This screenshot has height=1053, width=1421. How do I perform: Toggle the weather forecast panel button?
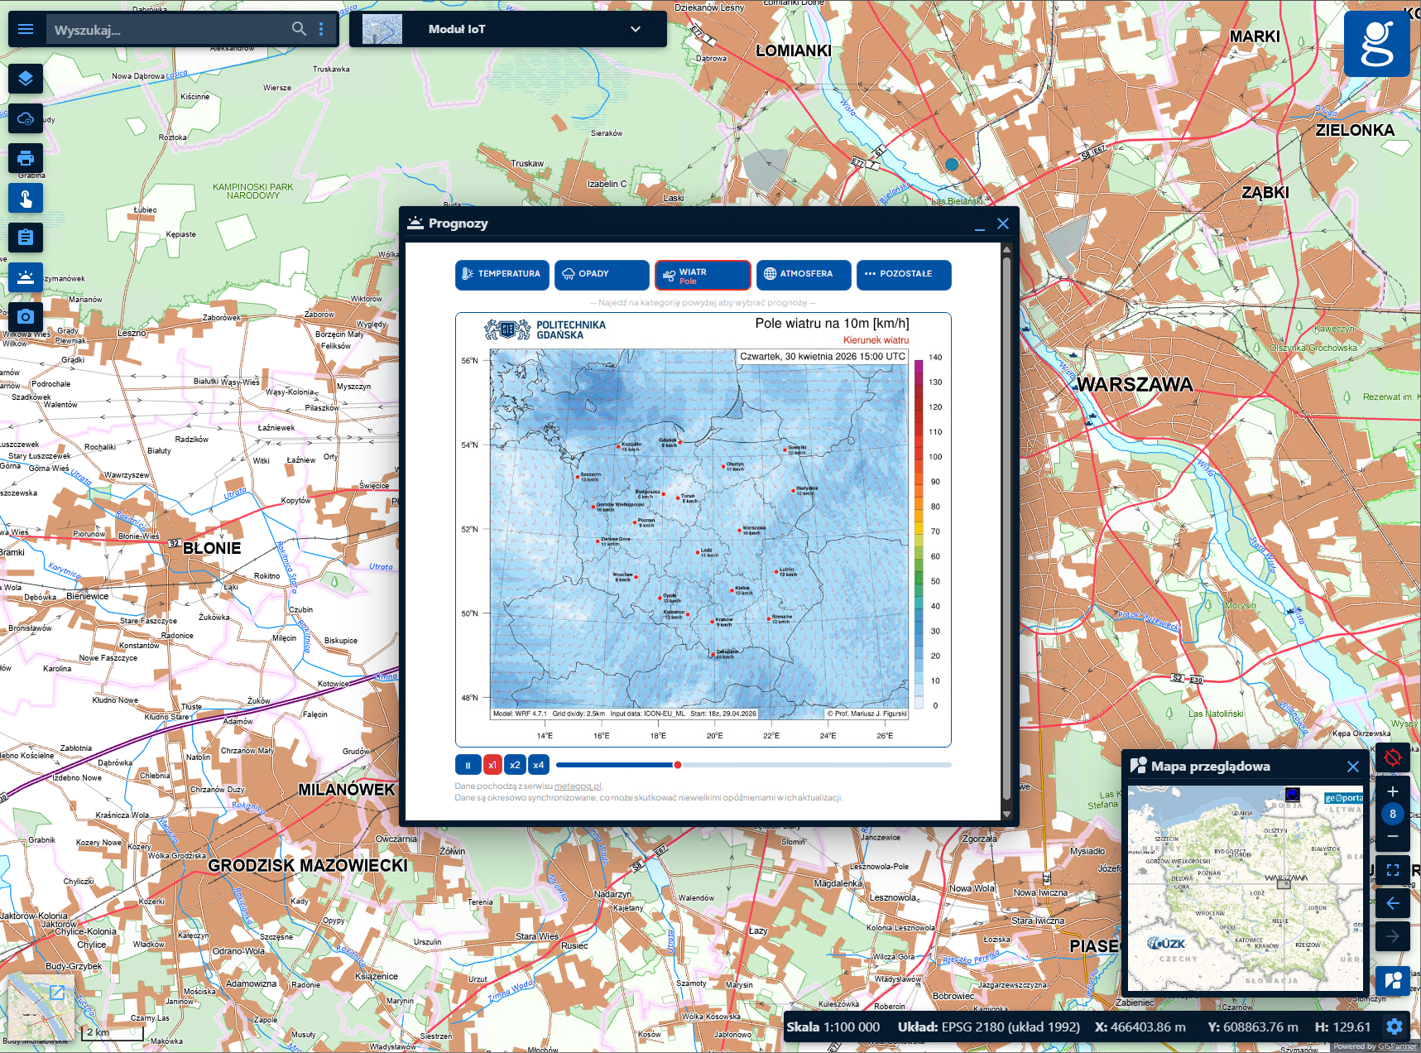26,277
